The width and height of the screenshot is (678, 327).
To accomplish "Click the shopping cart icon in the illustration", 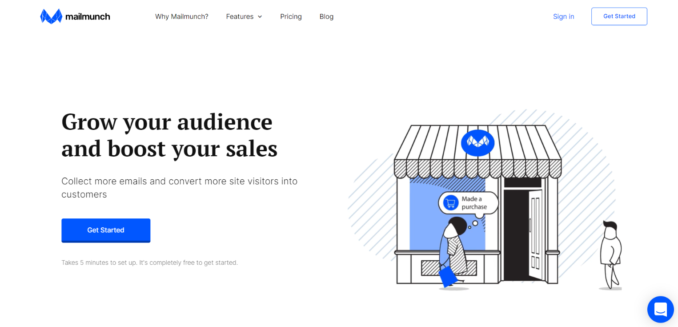I will click(451, 203).
